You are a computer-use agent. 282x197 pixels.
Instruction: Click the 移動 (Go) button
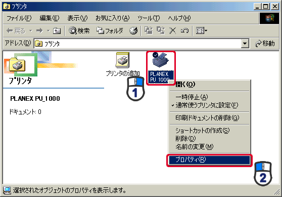(x=265, y=44)
